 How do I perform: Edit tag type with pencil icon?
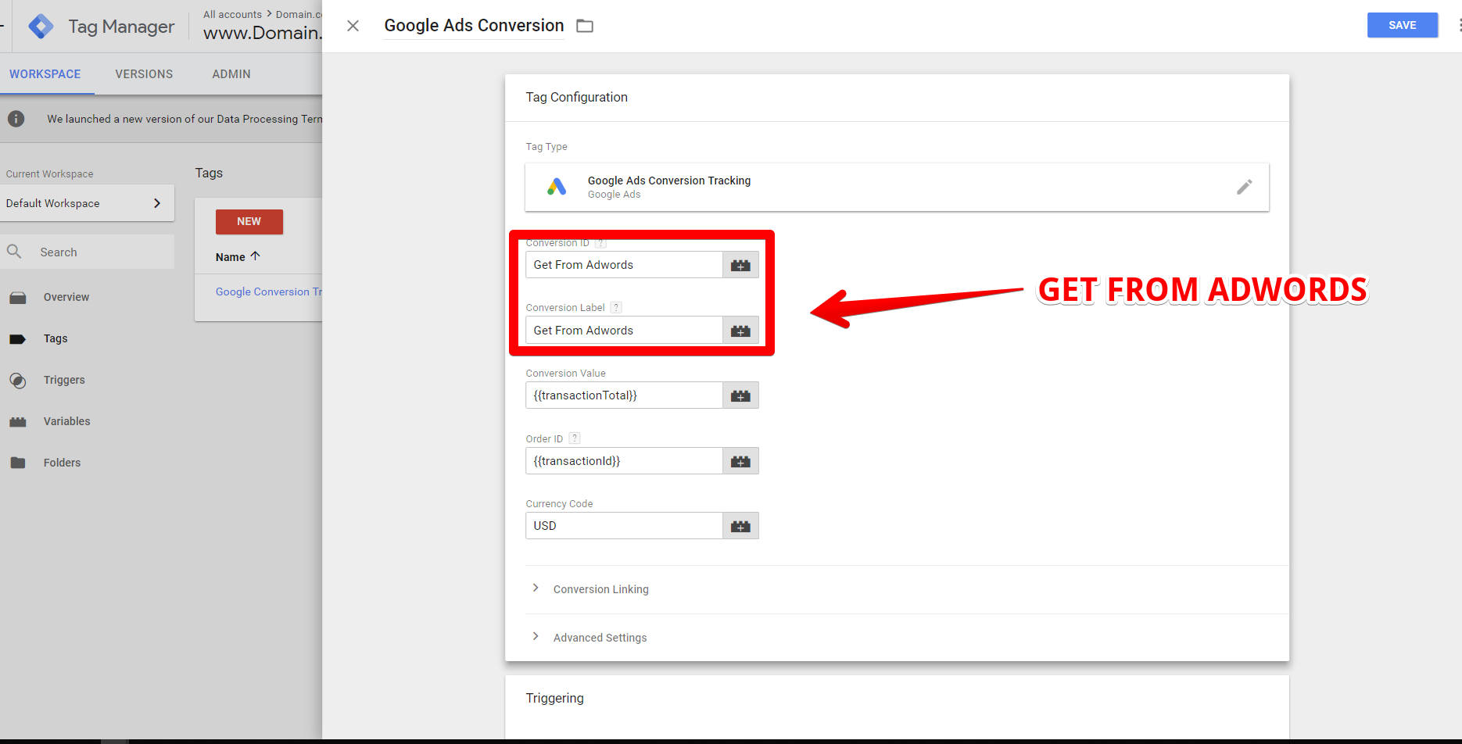coord(1244,187)
